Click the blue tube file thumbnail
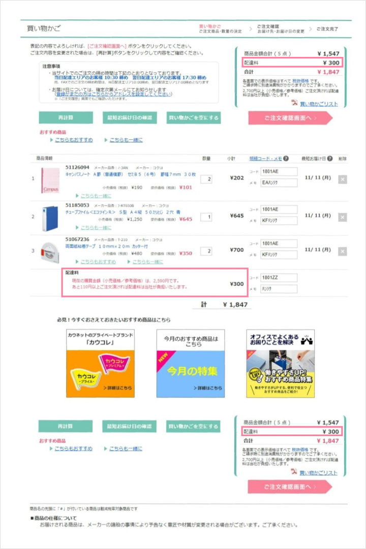366x549 pixels. coord(50,219)
